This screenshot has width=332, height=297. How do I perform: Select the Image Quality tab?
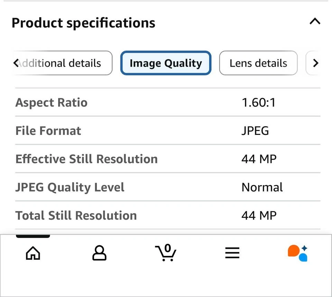click(x=166, y=63)
